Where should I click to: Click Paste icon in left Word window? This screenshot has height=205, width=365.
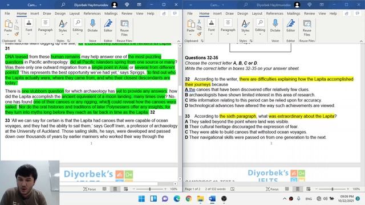pos(8,24)
